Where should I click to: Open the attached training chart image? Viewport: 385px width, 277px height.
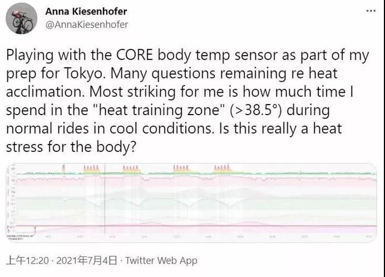(x=191, y=202)
